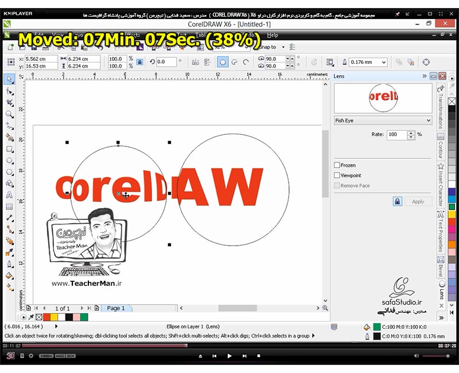Click the To Back of Layer icon
The height and width of the screenshot is (373, 459).
pyautogui.click(x=411, y=62)
